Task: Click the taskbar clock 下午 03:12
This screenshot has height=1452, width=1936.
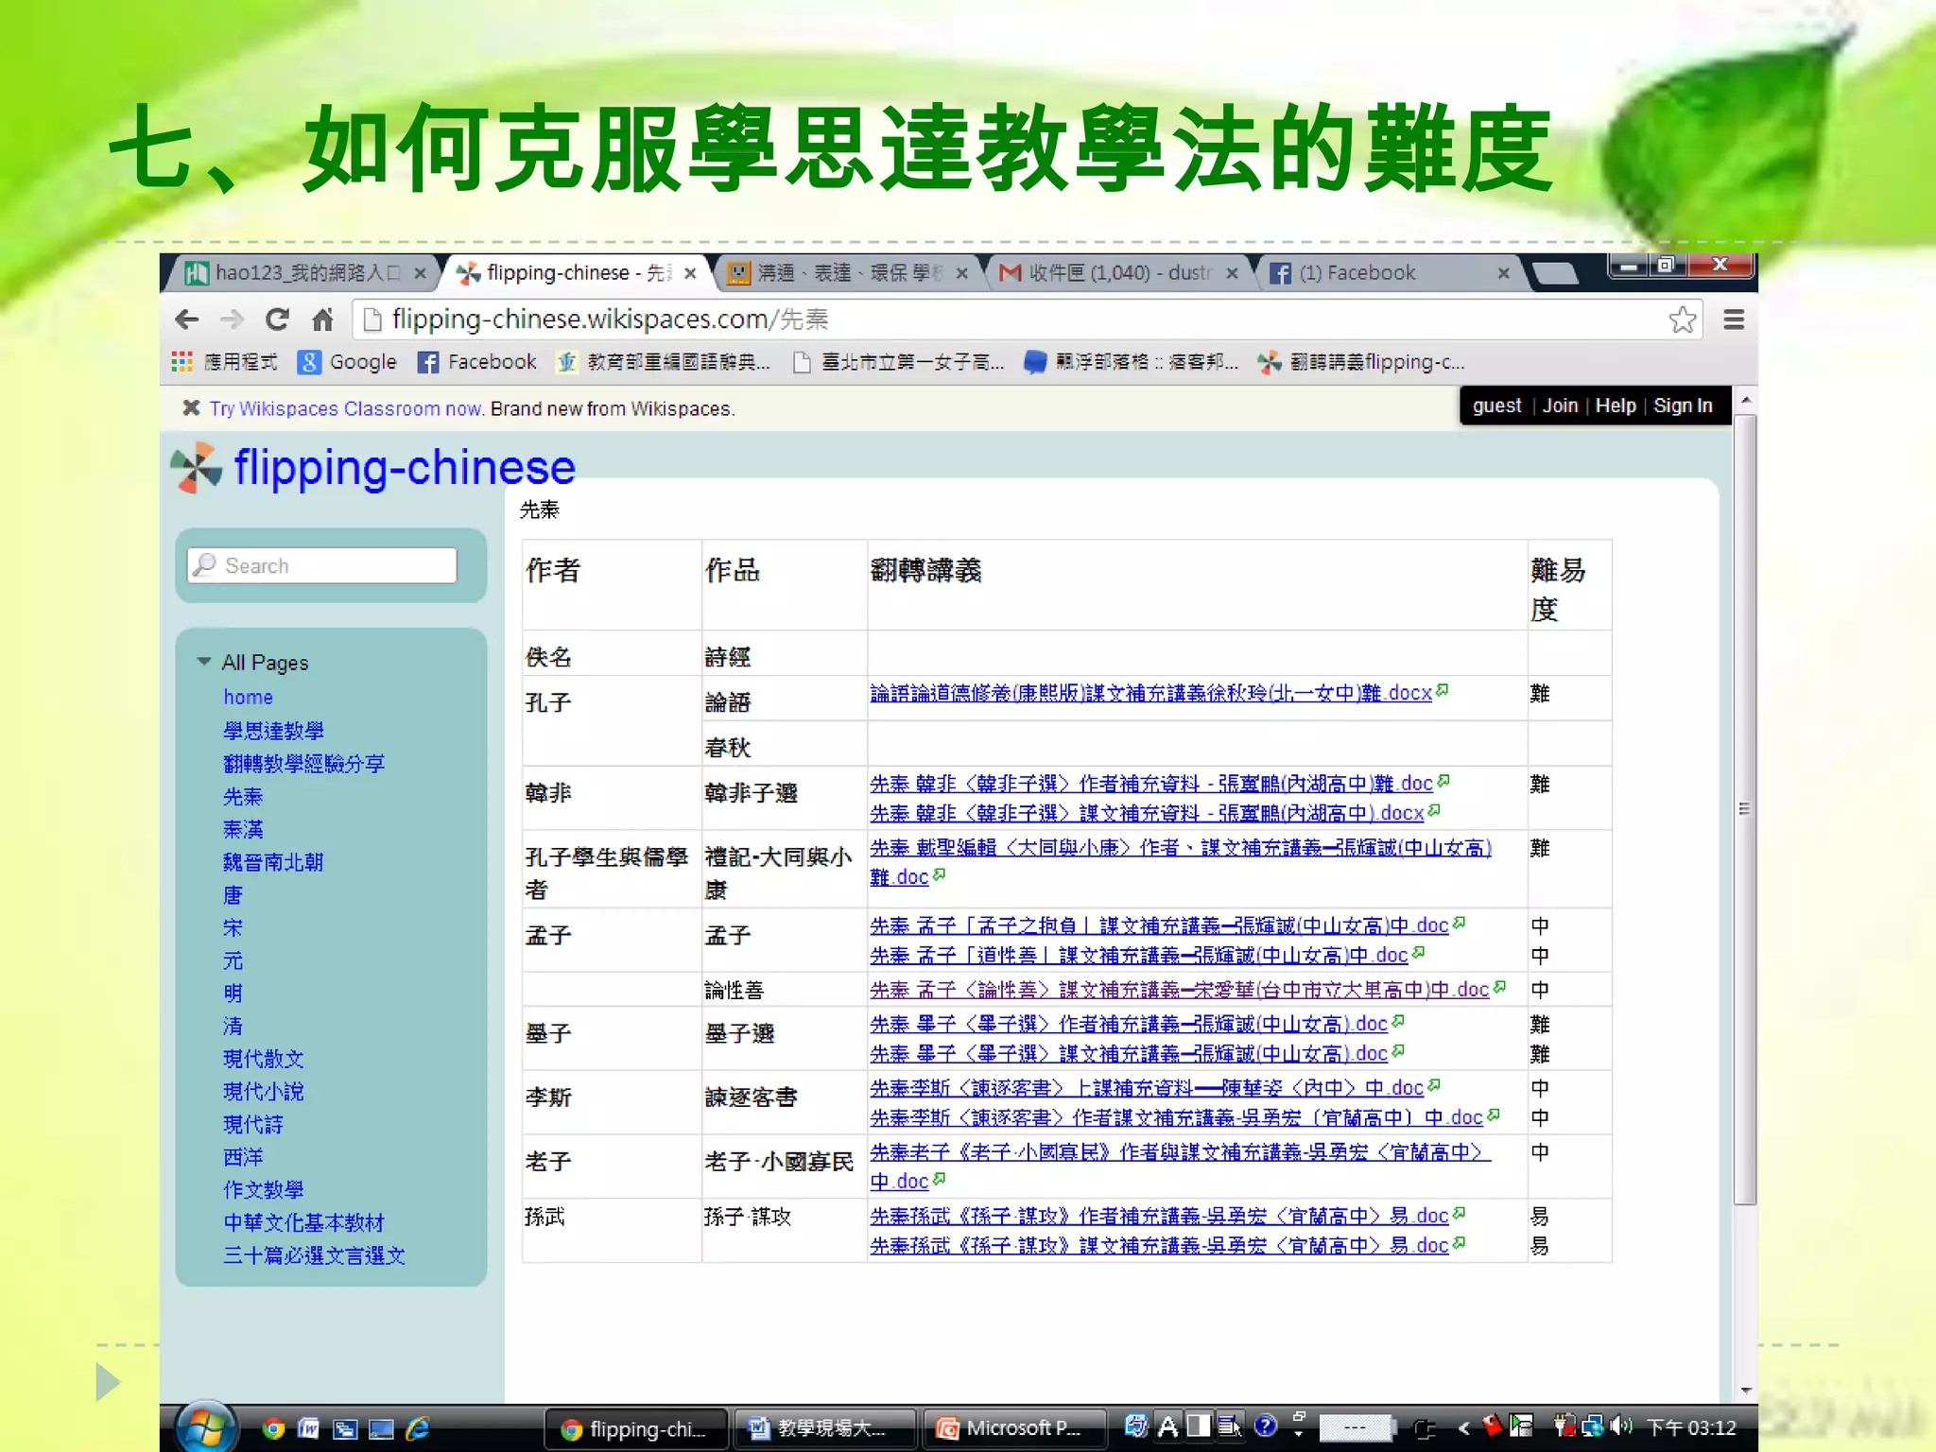Action: point(1691,1427)
